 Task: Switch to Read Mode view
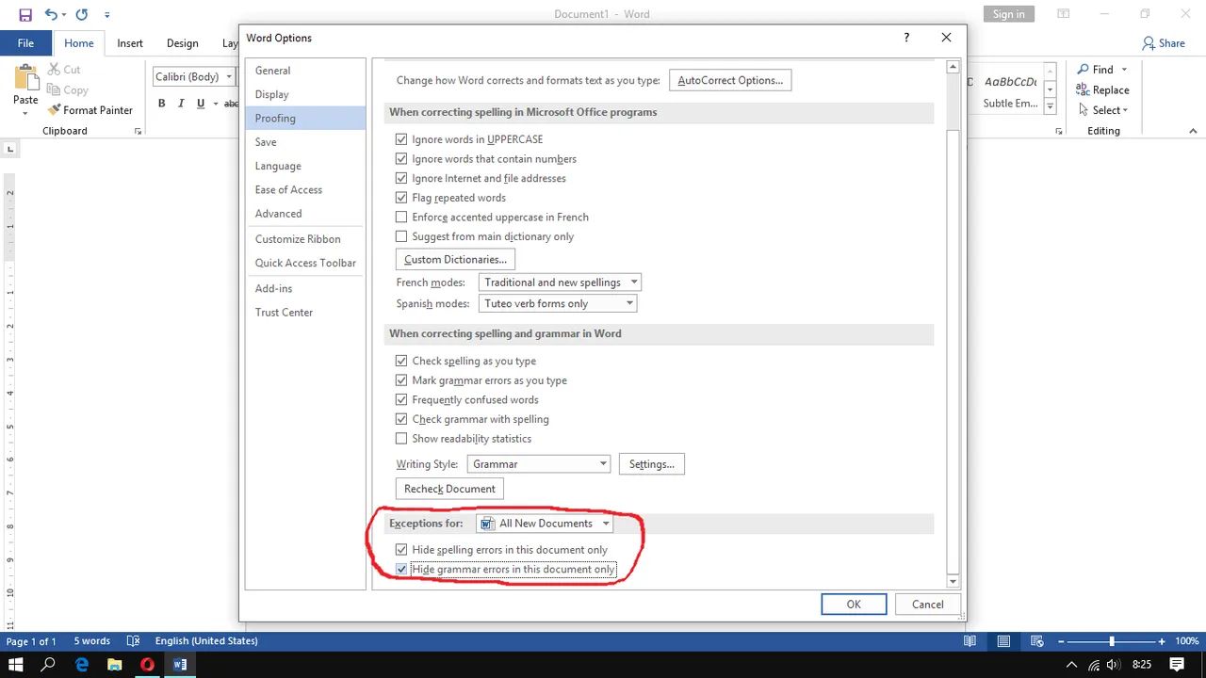pyautogui.click(x=970, y=641)
